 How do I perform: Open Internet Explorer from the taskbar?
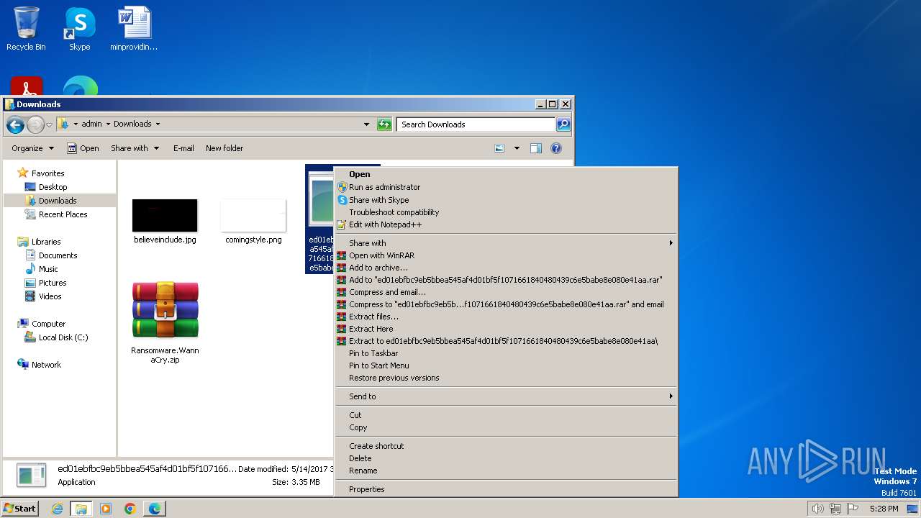[58, 509]
